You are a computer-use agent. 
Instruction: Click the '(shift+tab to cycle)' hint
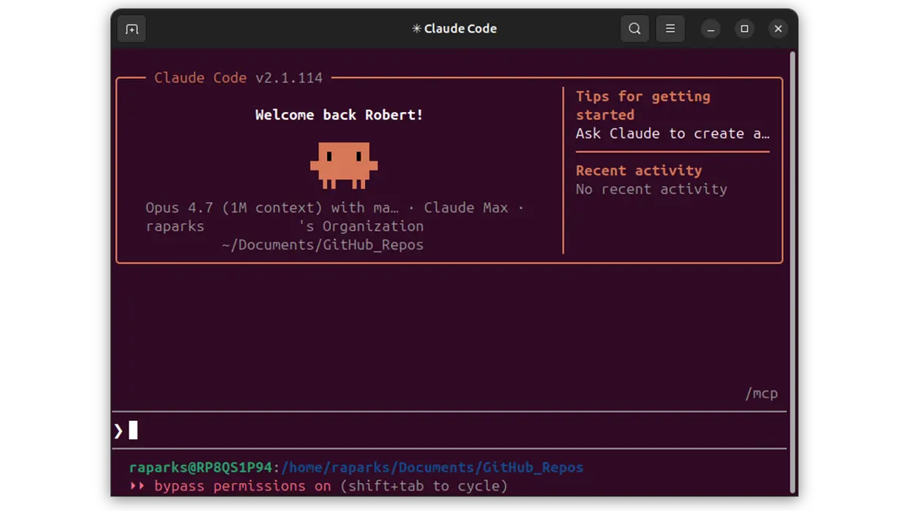click(423, 486)
